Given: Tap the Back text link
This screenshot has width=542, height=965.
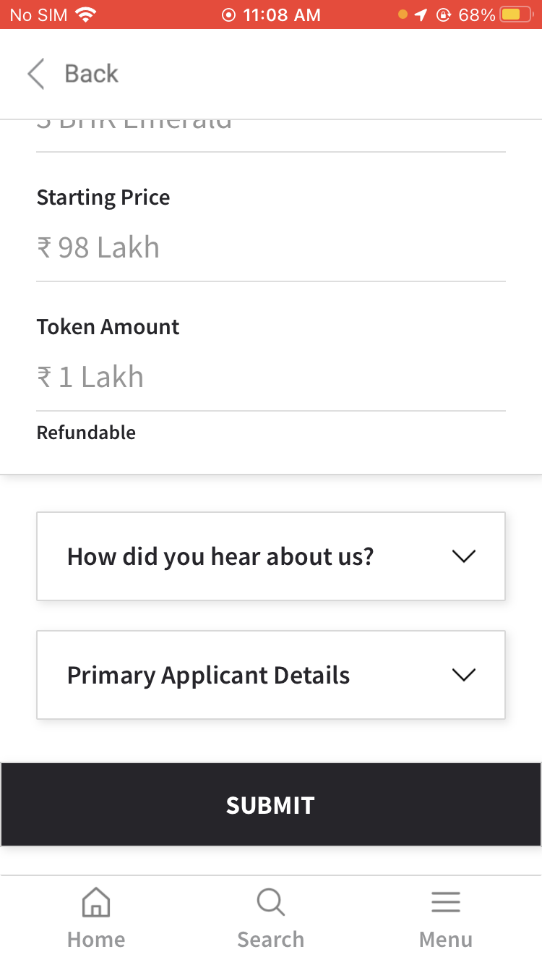Looking at the screenshot, I should click(x=91, y=74).
